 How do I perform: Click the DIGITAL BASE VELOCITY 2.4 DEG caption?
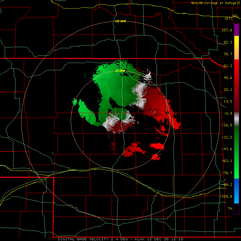point(93,239)
